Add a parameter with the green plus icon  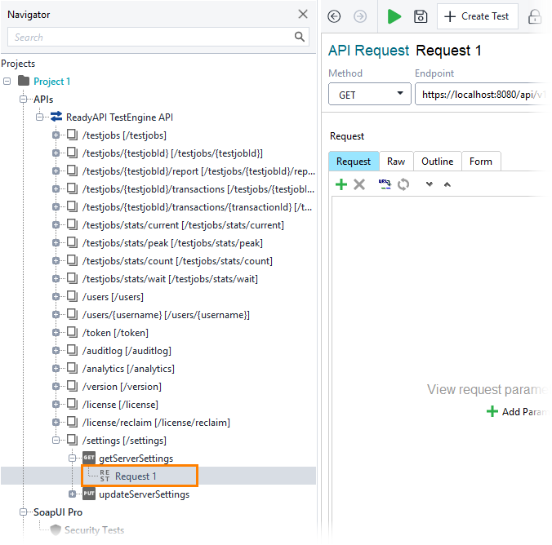[x=341, y=184]
